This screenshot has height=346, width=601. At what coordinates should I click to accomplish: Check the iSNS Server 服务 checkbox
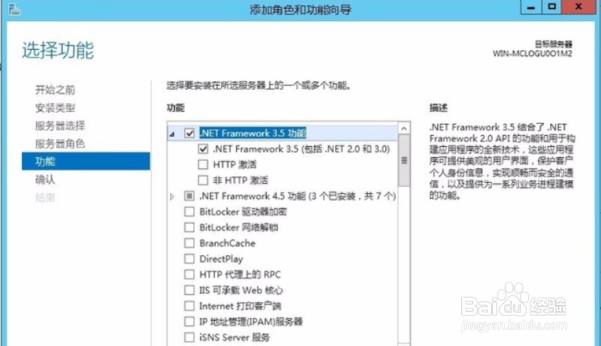pos(189,337)
